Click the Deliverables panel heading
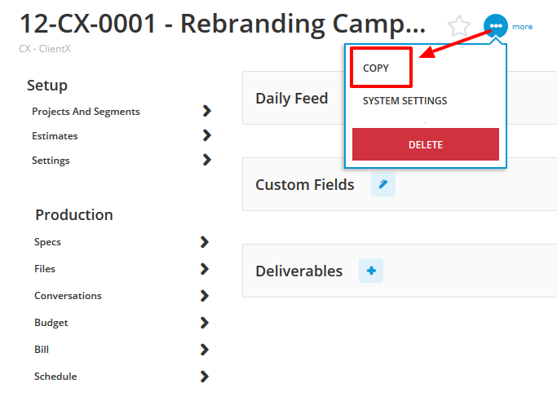 point(298,271)
